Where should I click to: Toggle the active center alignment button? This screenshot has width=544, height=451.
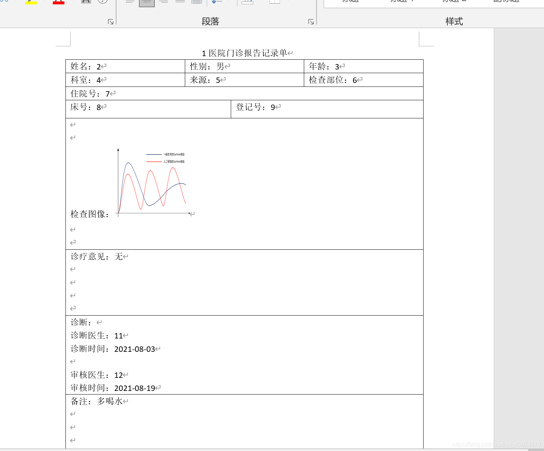(147, 3)
